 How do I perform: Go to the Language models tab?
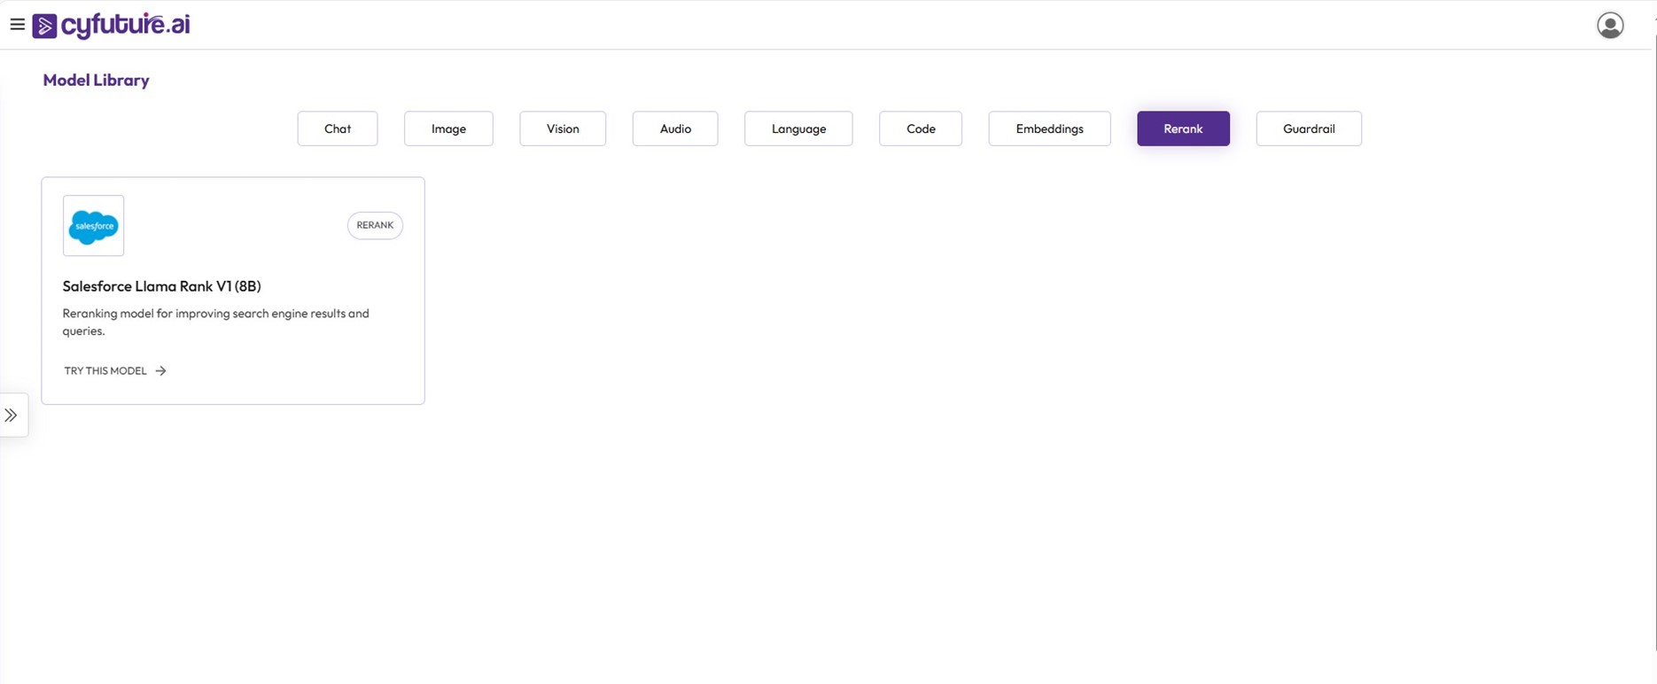[798, 128]
